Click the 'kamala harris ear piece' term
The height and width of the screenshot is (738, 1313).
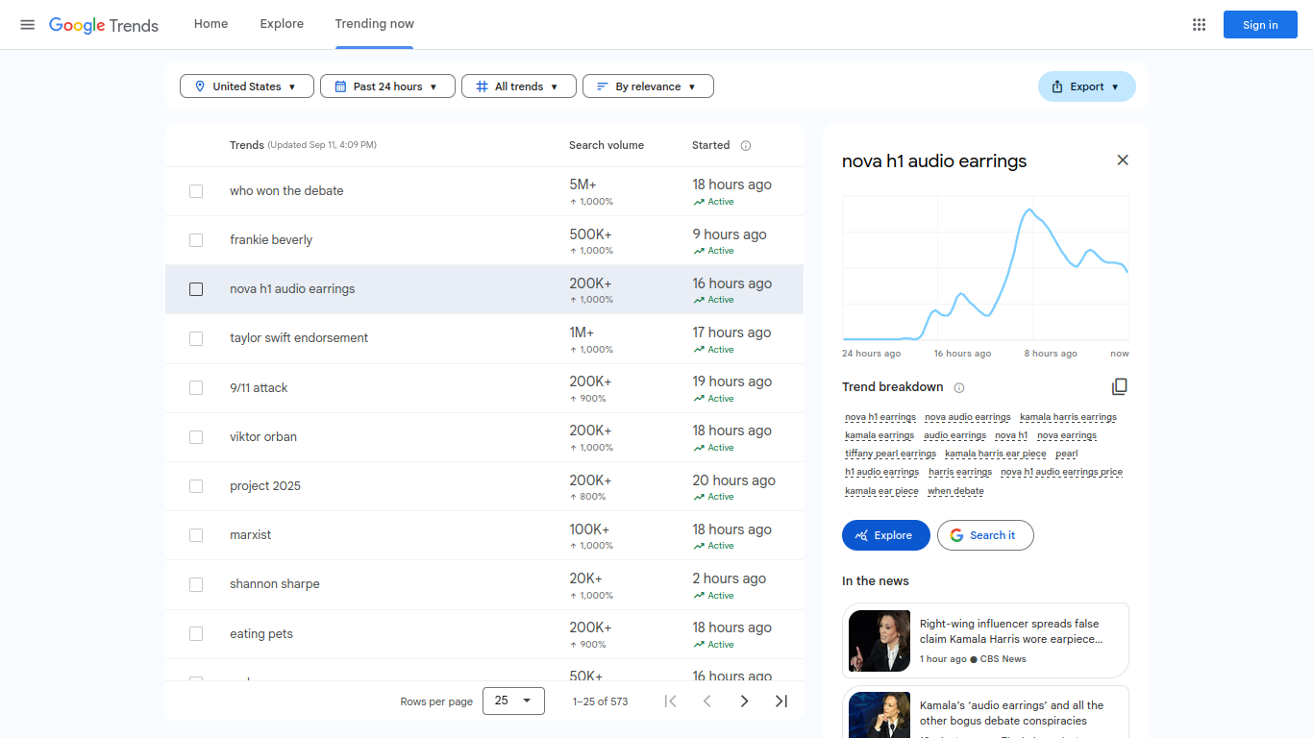995,454
